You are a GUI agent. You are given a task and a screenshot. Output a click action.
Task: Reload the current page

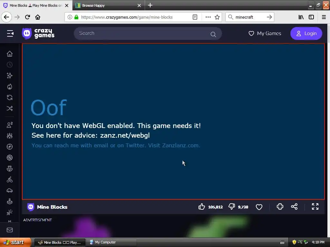27,17
